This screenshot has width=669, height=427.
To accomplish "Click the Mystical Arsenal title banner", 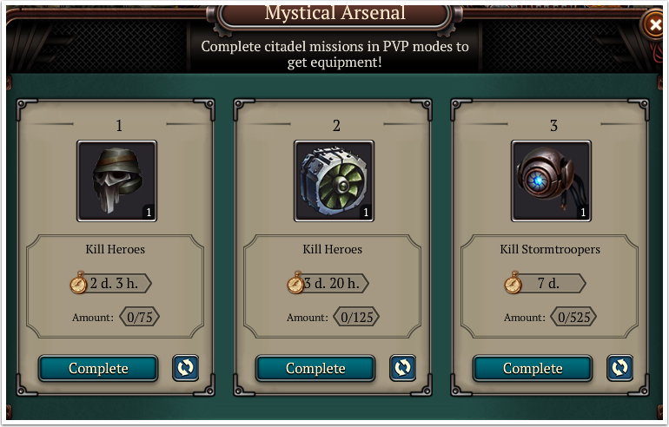I will pyautogui.click(x=334, y=14).
